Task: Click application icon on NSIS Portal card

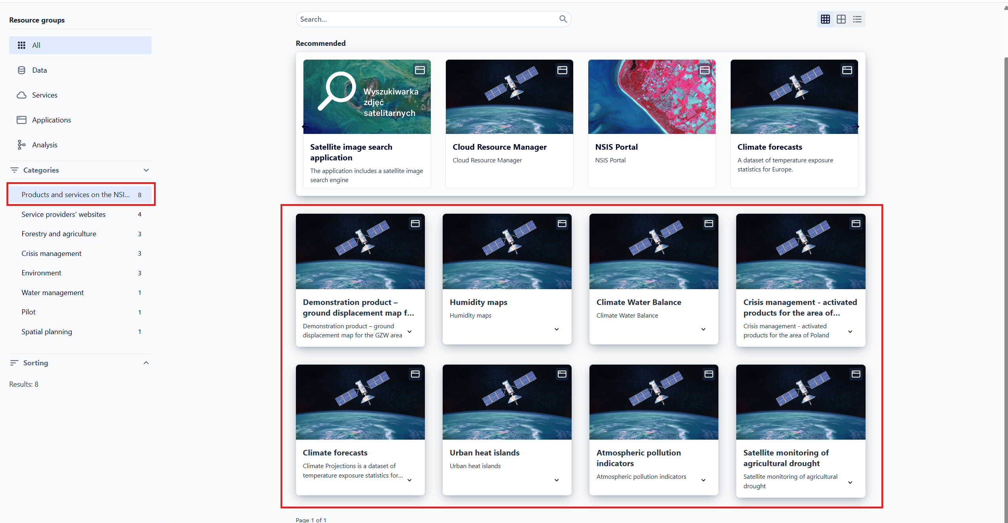Action: pos(705,70)
